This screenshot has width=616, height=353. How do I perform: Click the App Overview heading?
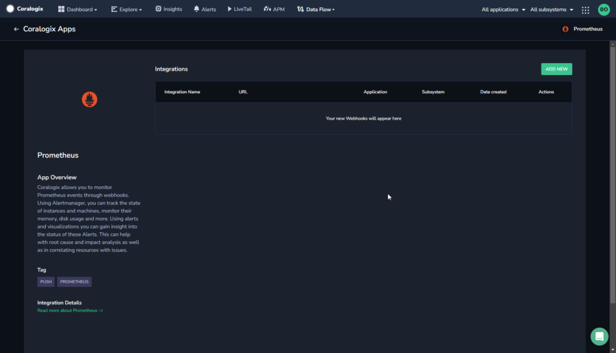(57, 177)
